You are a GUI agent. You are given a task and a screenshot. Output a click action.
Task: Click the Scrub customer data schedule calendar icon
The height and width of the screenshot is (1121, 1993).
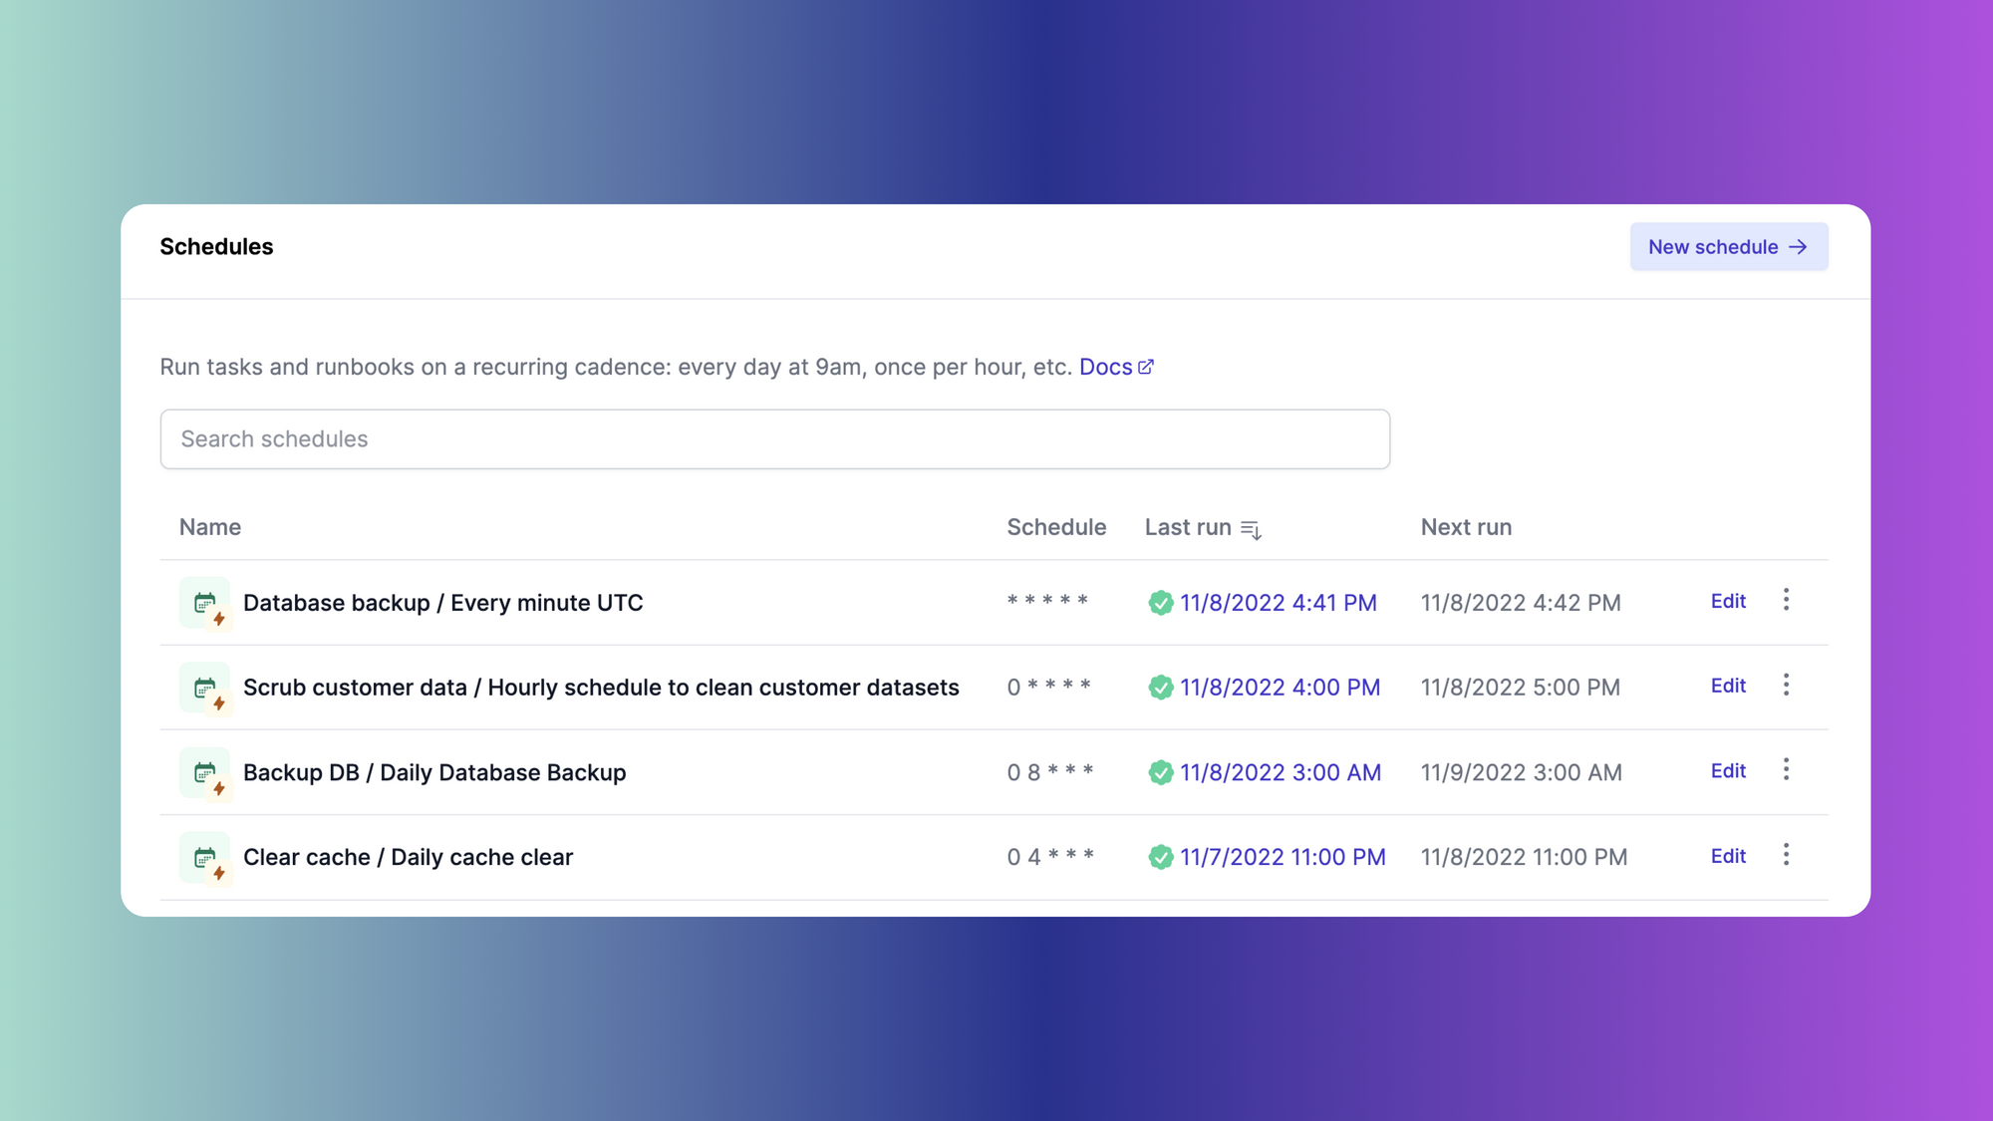(x=205, y=688)
